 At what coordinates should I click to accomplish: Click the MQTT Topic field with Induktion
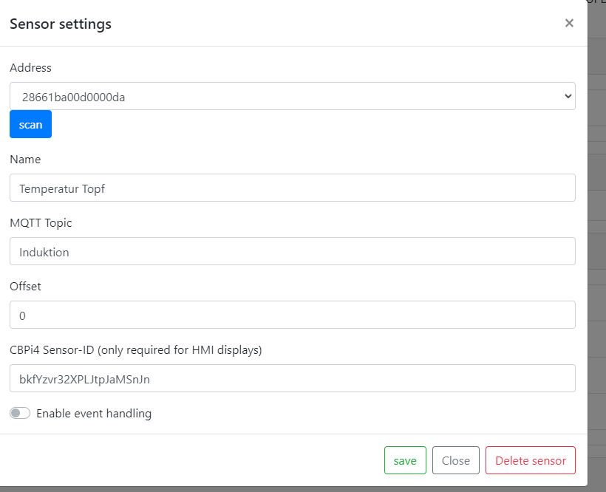(292, 251)
